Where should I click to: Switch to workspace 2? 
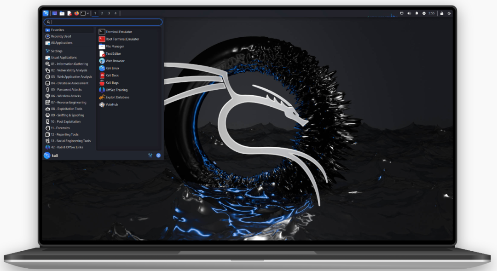coord(102,13)
